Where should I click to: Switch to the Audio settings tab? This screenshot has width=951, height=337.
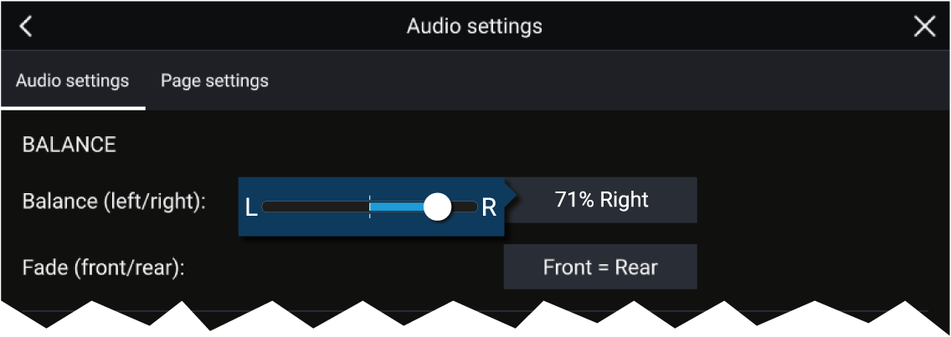72,80
